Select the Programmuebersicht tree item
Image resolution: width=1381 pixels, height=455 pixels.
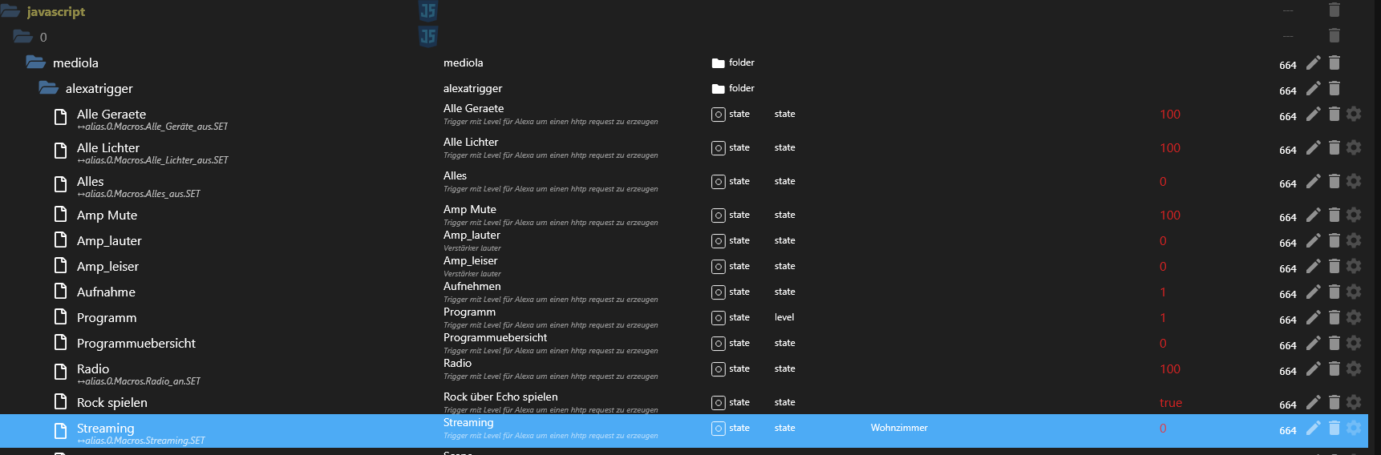point(136,343)
